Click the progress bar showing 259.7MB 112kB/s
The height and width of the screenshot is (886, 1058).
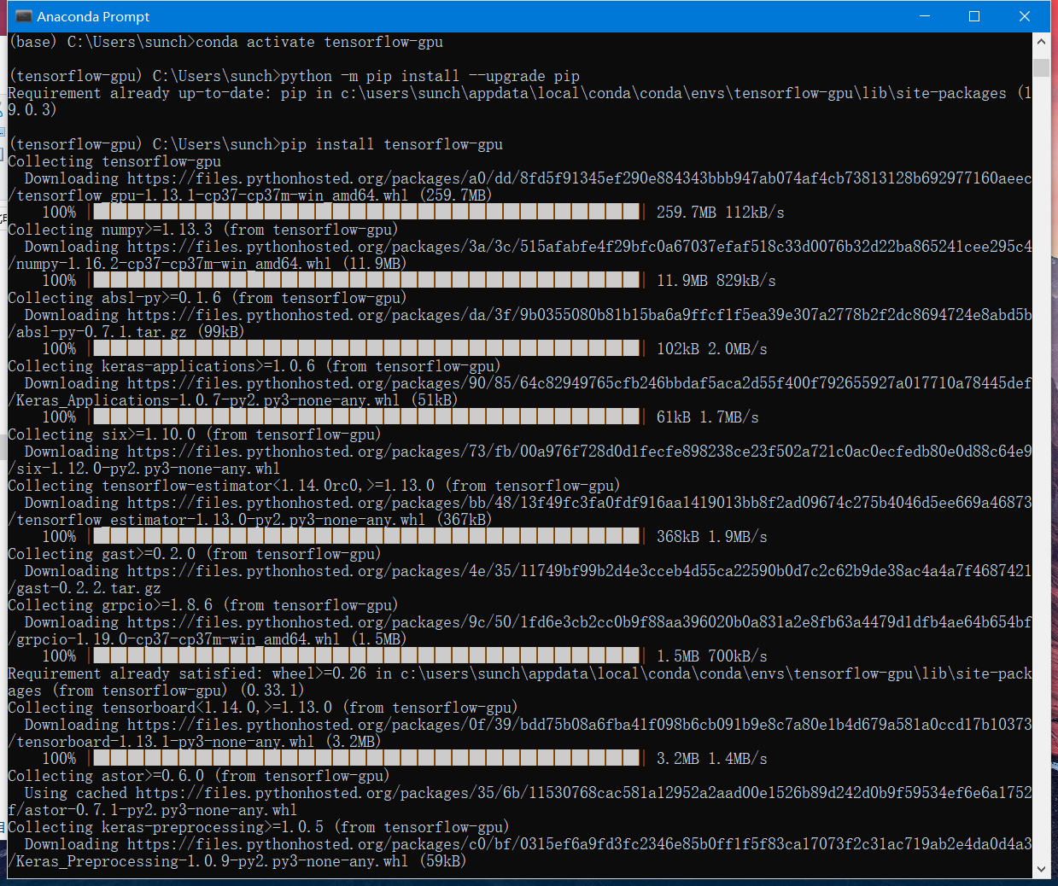[x=367, y=212]
